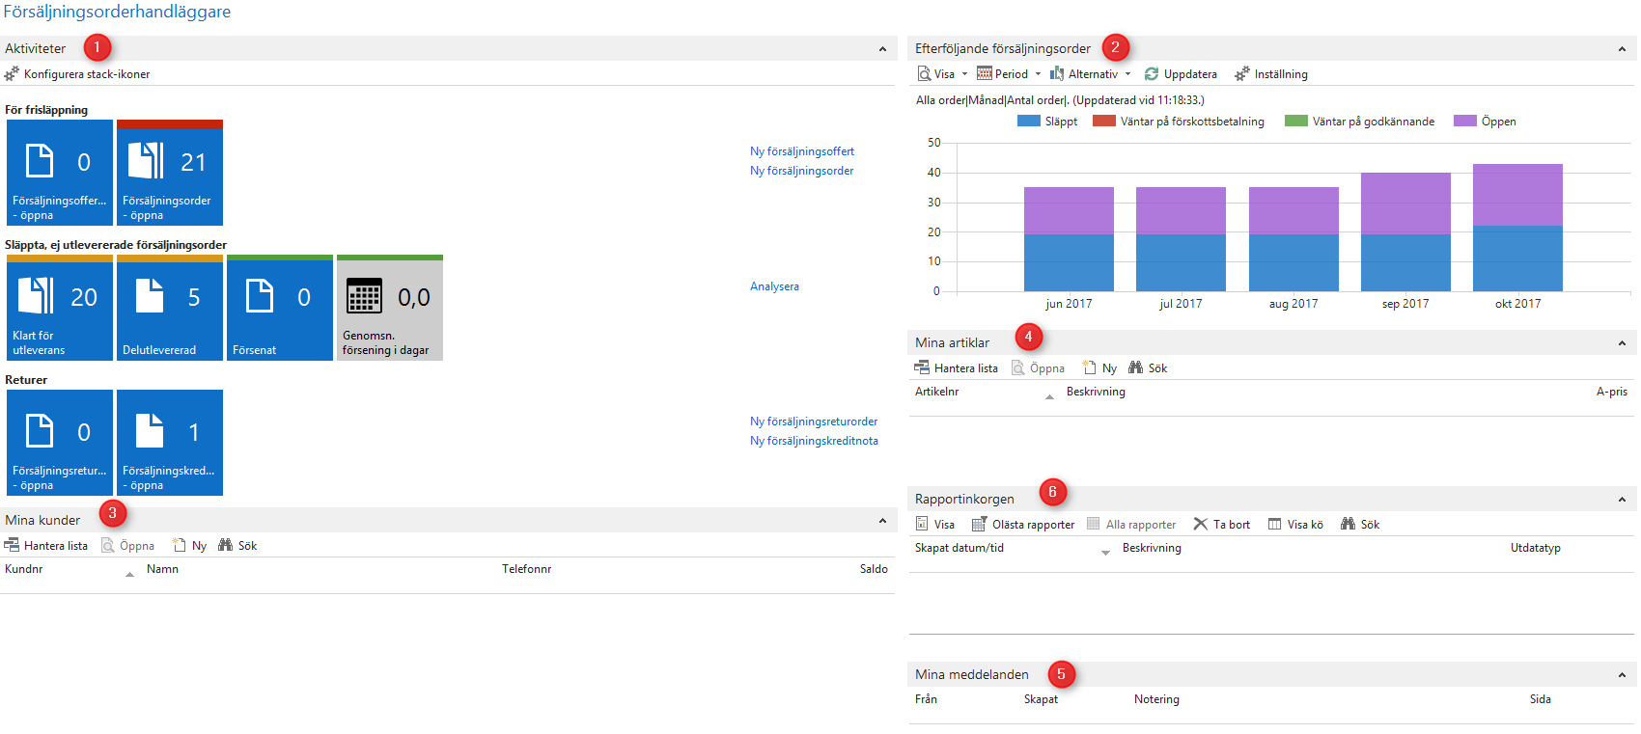Collapse the Mina meddelanden panel
This screenshot has width=1641, height=734.
1622,675
